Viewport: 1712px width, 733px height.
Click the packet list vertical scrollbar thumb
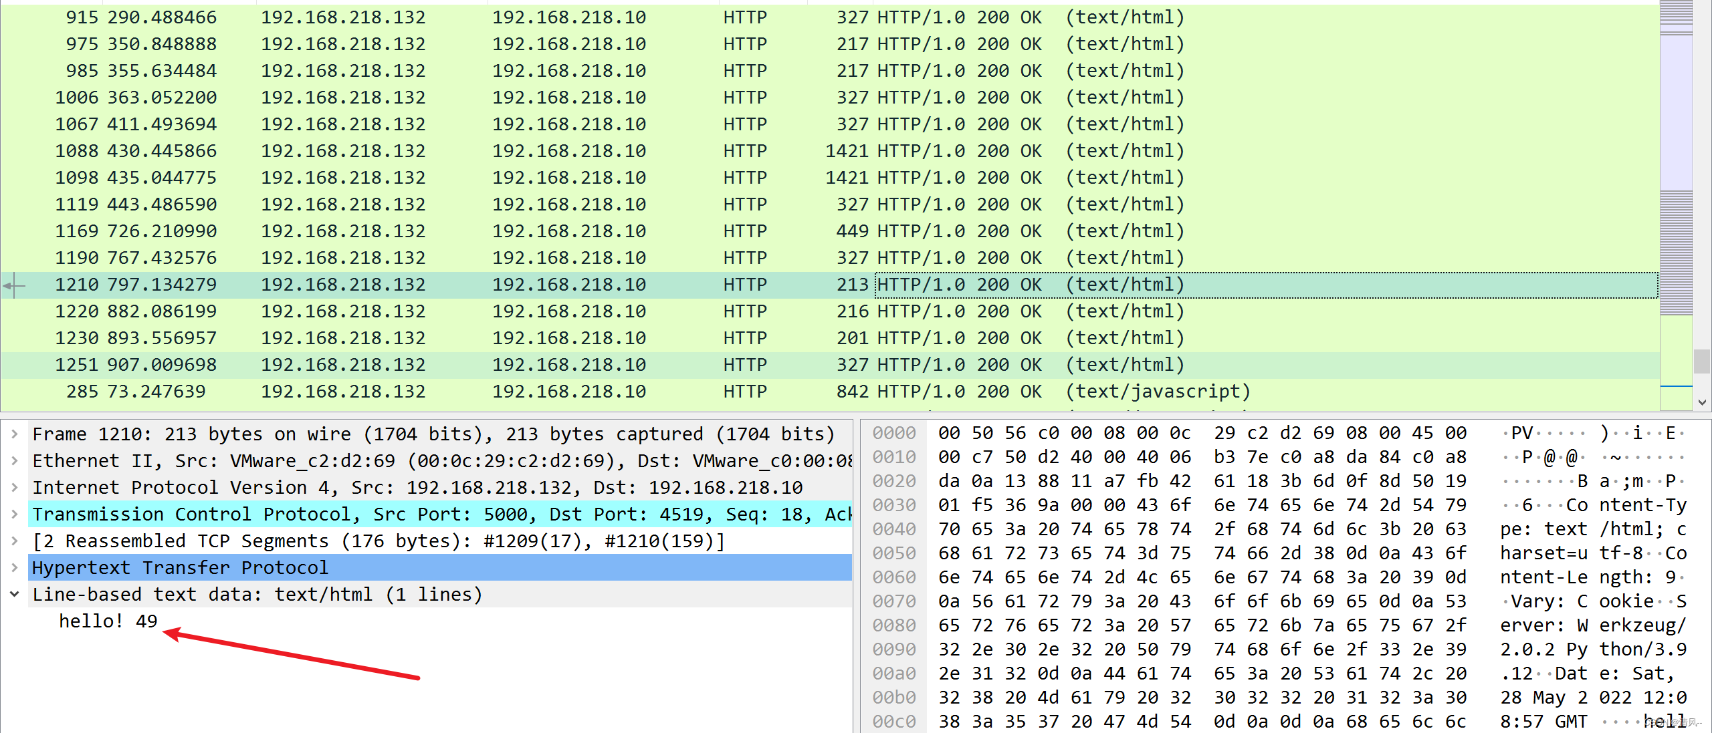tap(1702, 361)
